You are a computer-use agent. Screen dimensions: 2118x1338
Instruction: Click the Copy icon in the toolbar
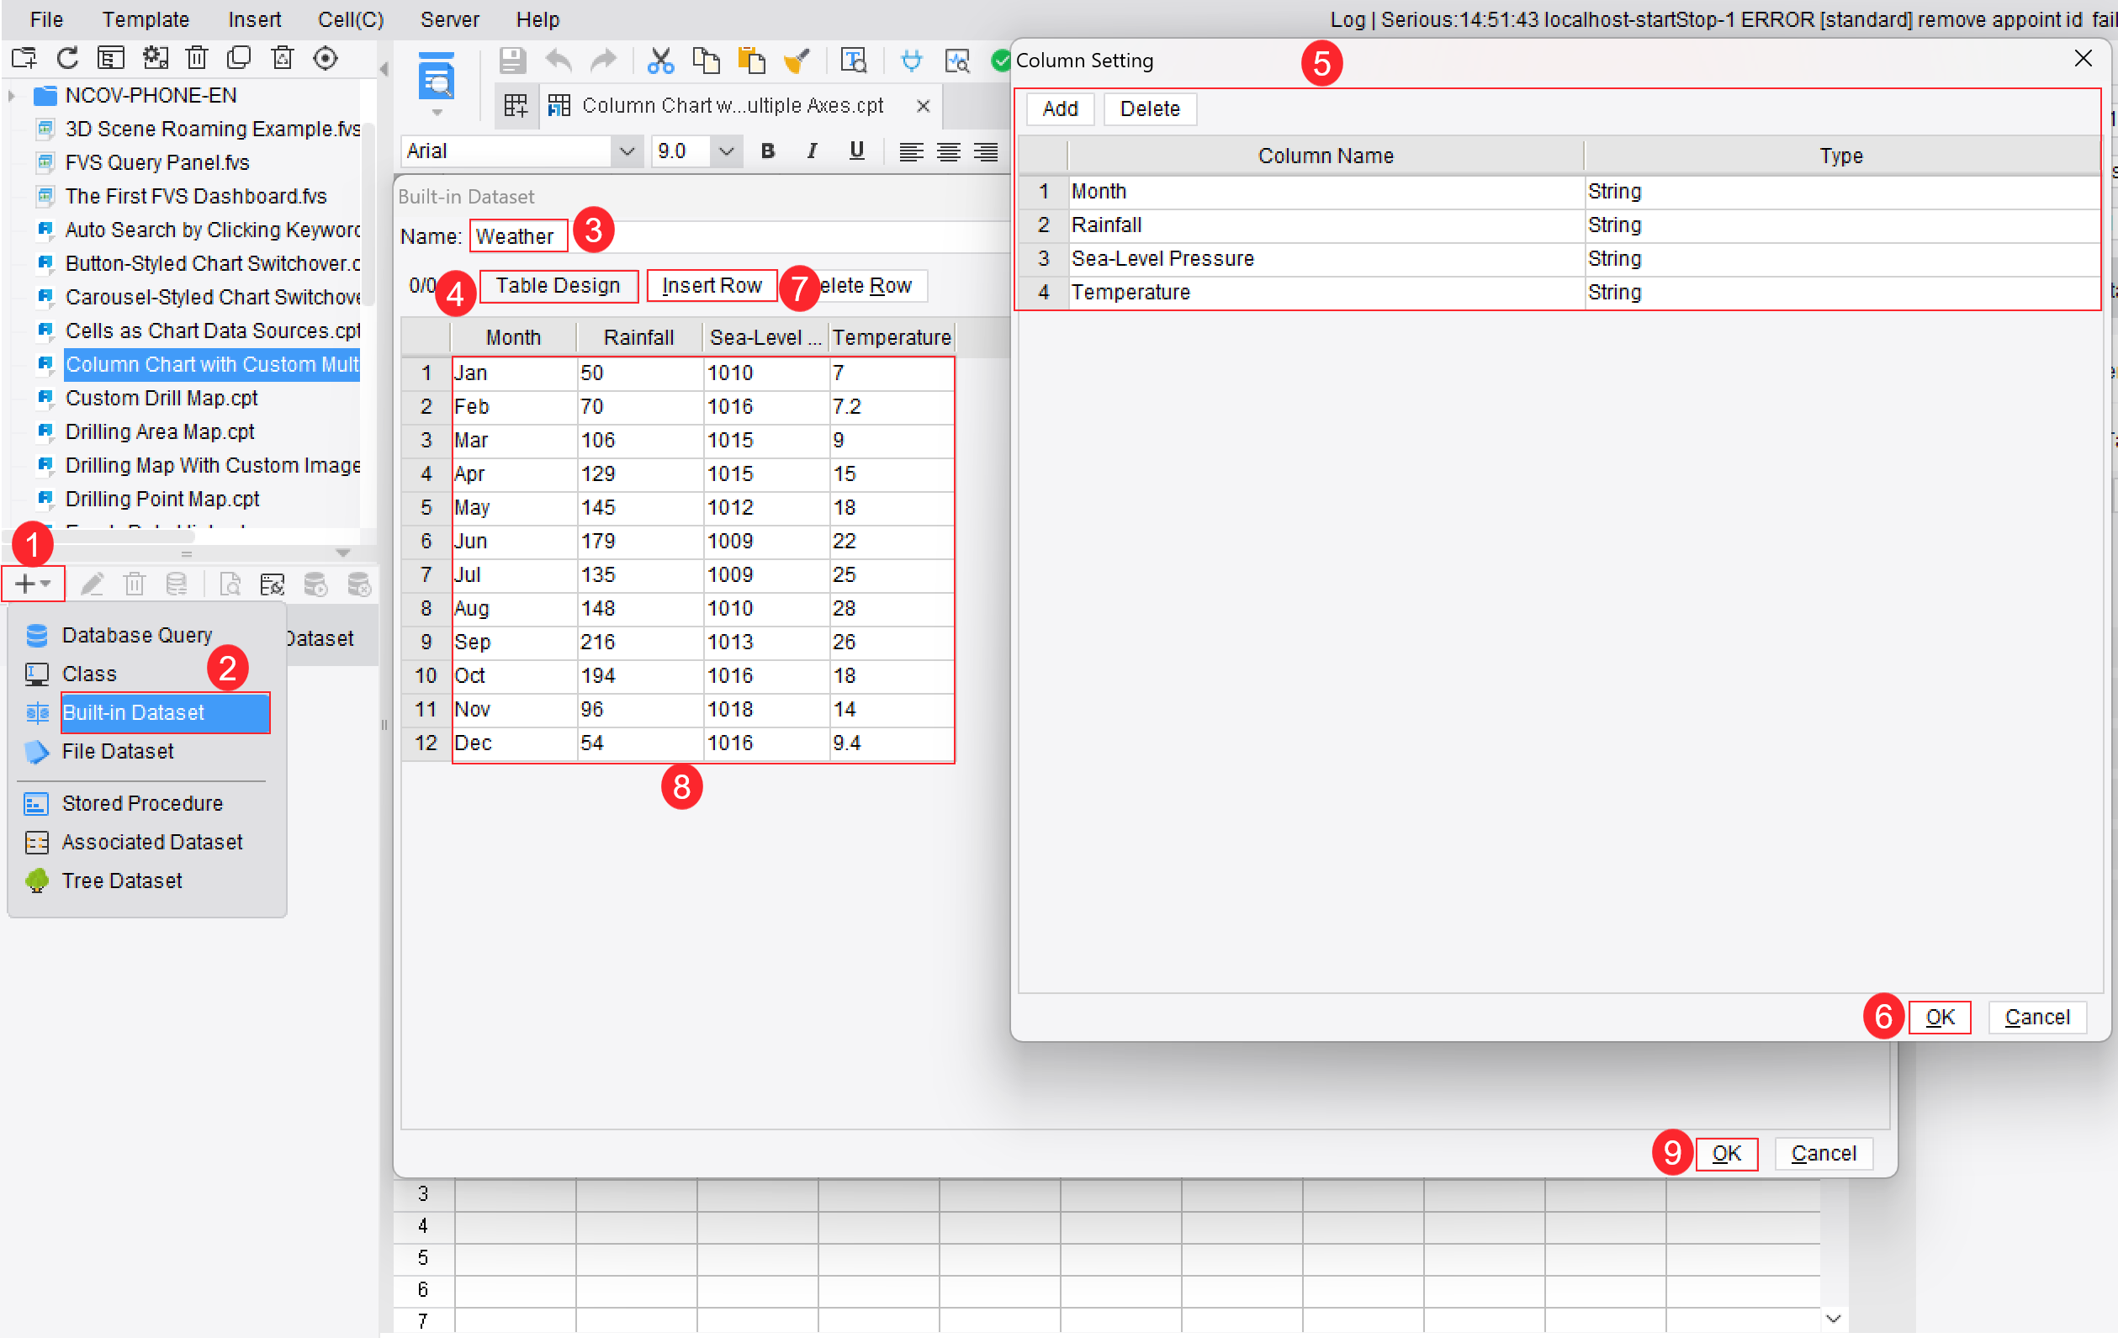point(706,60)
